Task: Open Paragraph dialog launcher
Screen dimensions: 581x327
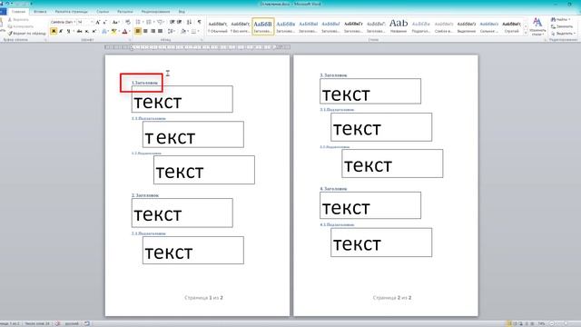Action: (202, 40)
